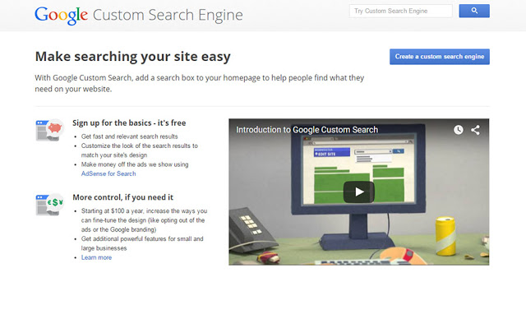Screen dimensions: 526x314
Task: Click the Sign up for the basics heading
Action: pyautogui.click(x=129, y=123)
